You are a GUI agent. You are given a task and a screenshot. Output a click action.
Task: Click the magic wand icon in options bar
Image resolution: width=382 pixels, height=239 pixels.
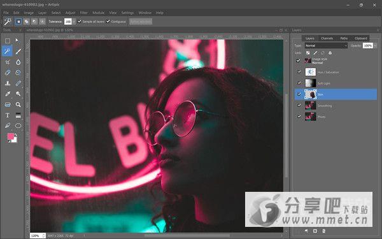tap(8, 22)
